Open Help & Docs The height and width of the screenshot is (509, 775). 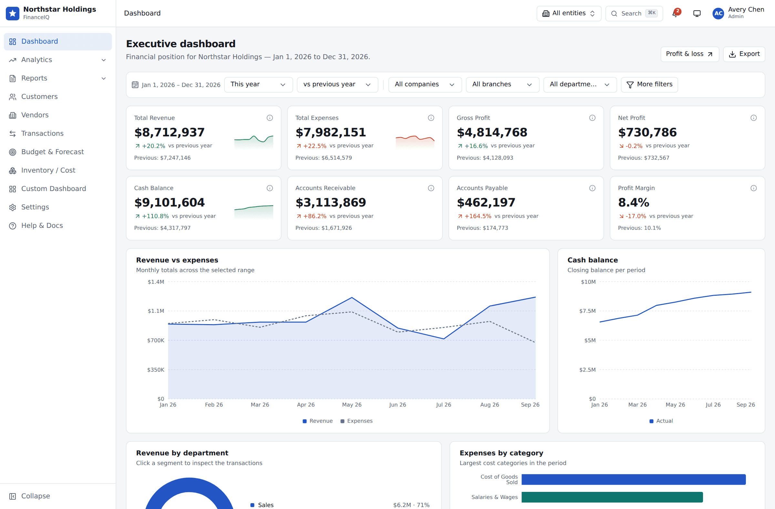click(57, 226)
